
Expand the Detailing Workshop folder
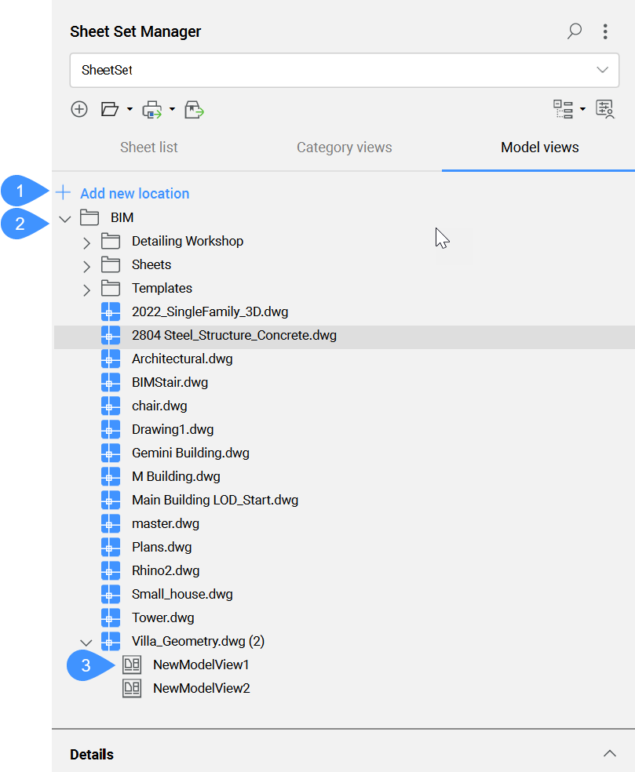(86, 242)
